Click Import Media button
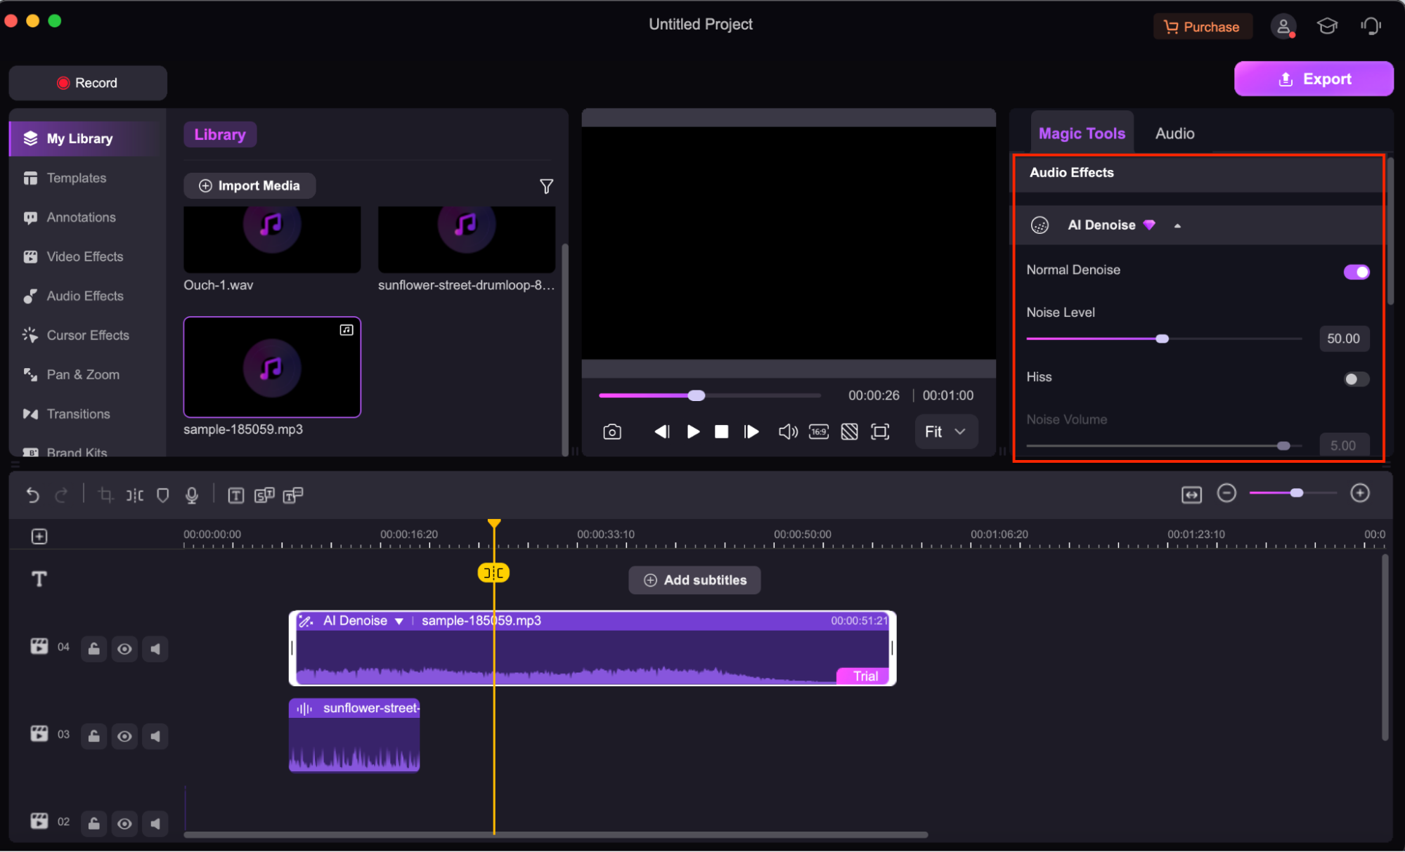The width and height of the screenshot is (1405, 852). point(250,185)
